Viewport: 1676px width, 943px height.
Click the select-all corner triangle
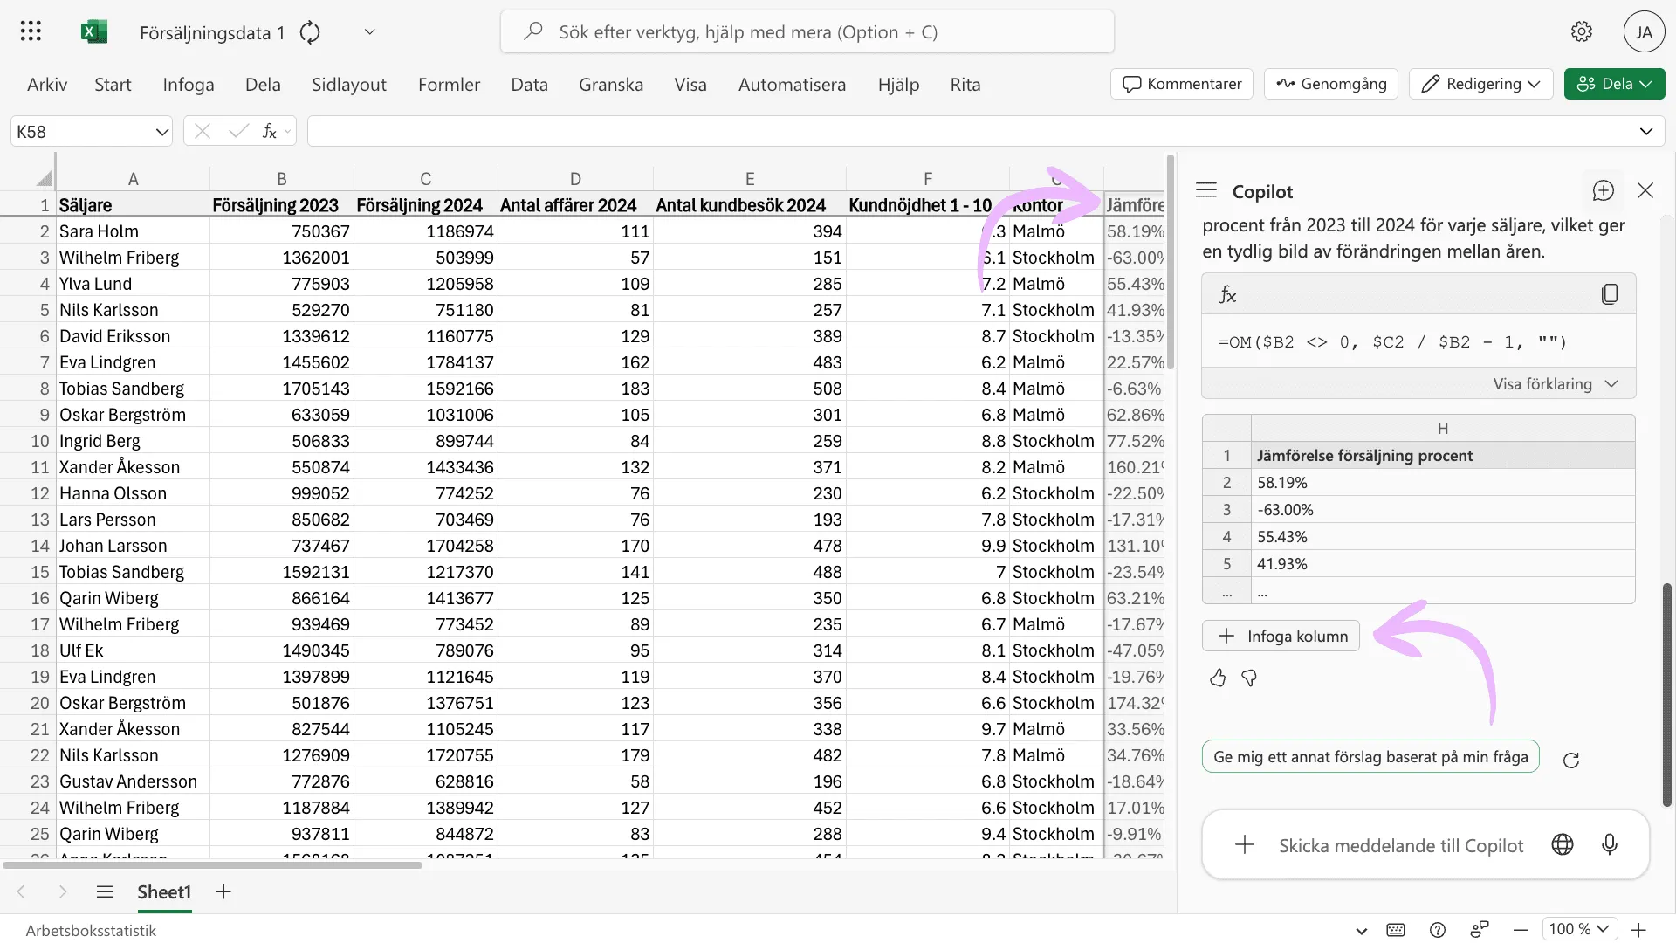44,179
